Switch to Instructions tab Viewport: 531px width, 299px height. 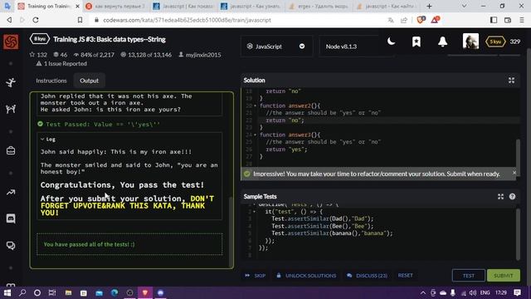[x=51, y=81]
